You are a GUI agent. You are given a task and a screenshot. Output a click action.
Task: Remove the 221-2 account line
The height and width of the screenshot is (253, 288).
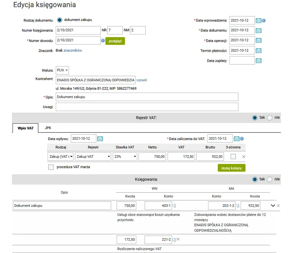pyautogui.click(x=178, y=239)
